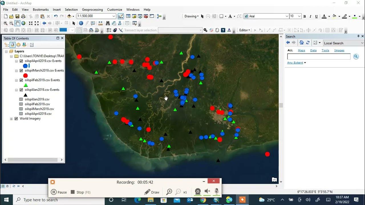Activate the Identify tool
The height and width of the screenshot is (205, 365).
point(81,23)
